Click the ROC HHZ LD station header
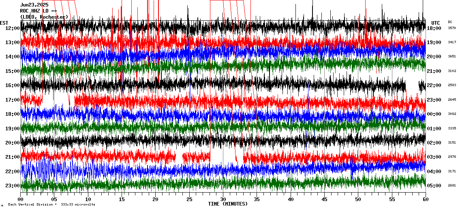 tap(38, 11)
